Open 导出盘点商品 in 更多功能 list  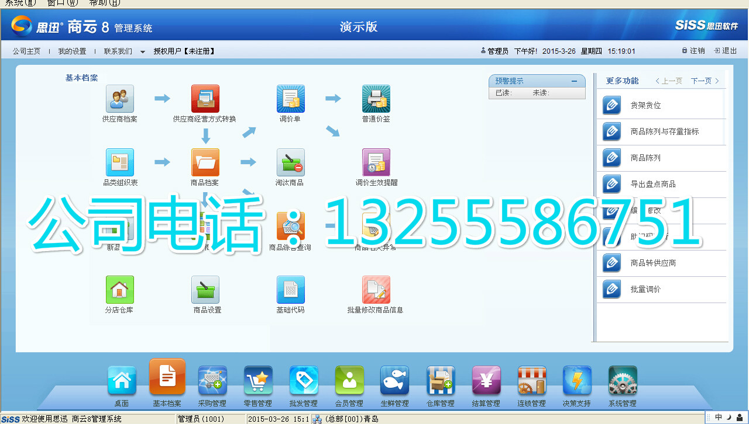click(661, 185)
